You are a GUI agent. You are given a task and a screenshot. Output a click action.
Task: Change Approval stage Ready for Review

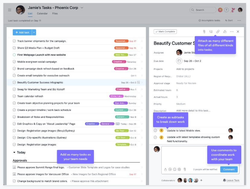click(186, 83)
